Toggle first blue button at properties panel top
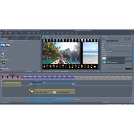The height and width of the screenshot is (134, 134). 103,39
